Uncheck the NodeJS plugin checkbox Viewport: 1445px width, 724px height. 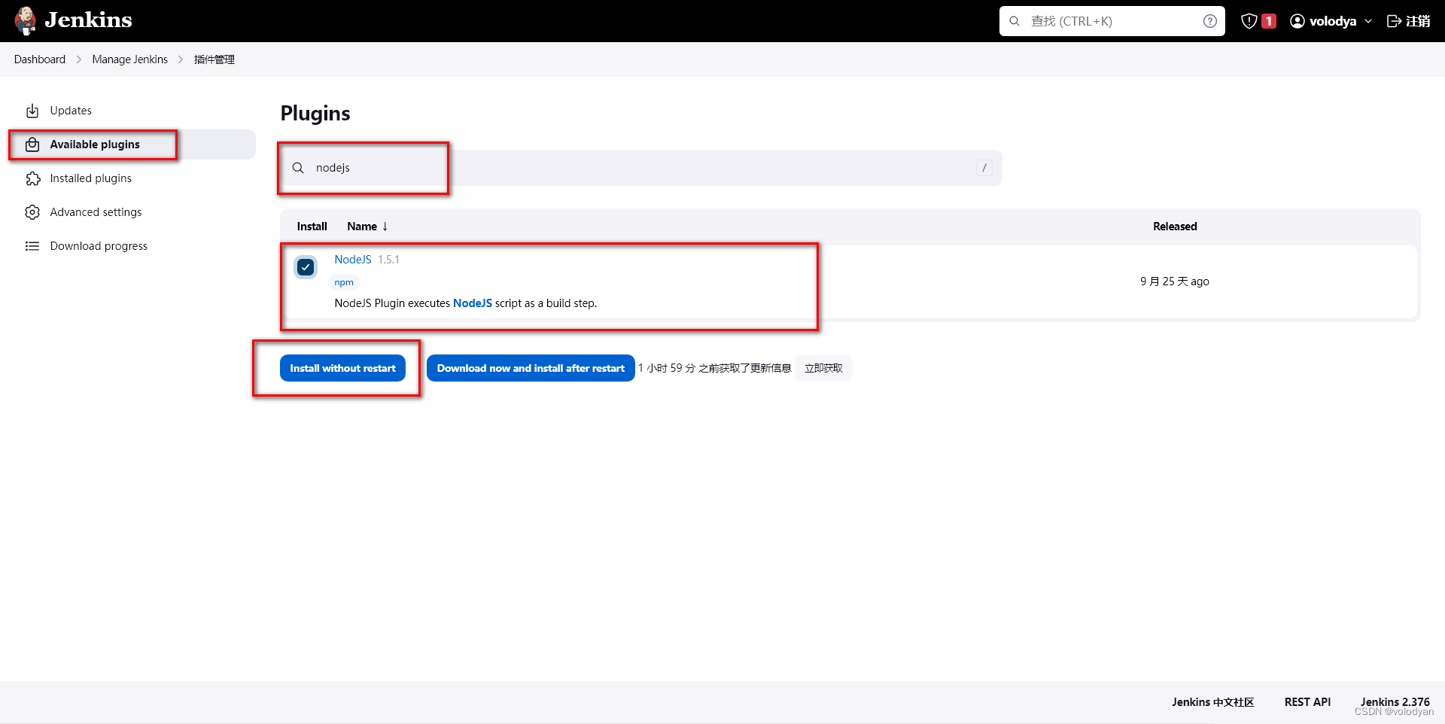pos(306,267)
